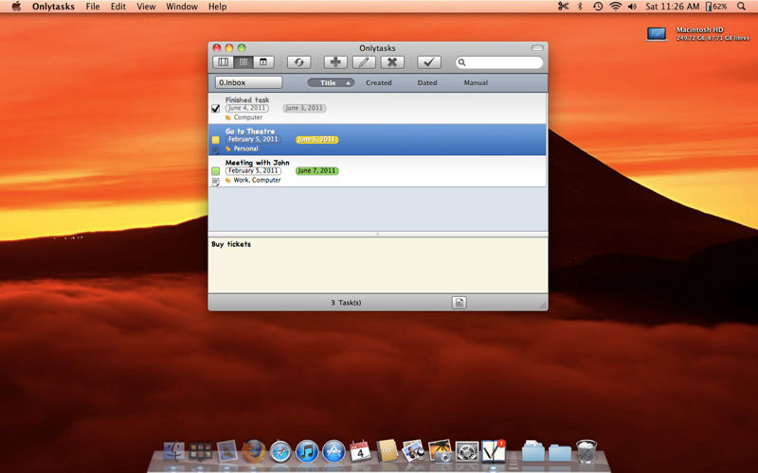Sort tasks by Created
Screen dimensions: 758x473
pyautogui.click(x=378, y=82)
